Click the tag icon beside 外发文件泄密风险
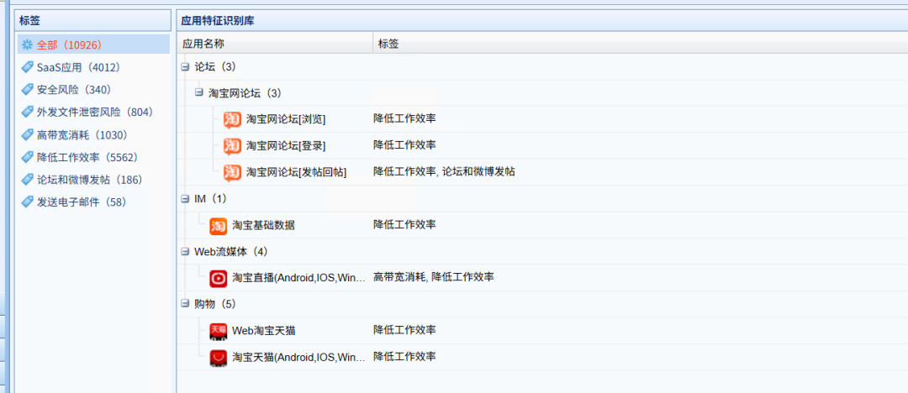908x393 pixels. coord(27,113)
